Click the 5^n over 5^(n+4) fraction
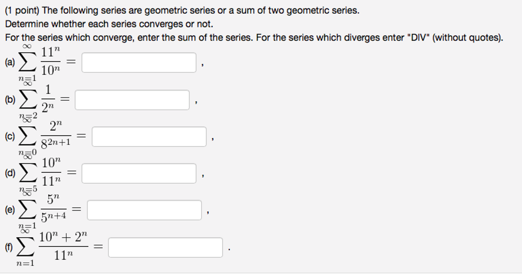This screenshot has width=522, height=274. pos(53,209)
